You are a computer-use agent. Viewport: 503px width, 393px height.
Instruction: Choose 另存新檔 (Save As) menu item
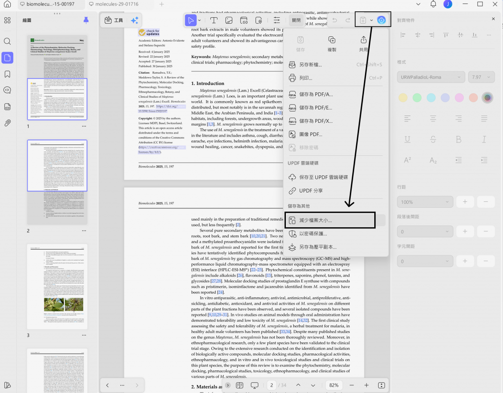tap(335, 64)
